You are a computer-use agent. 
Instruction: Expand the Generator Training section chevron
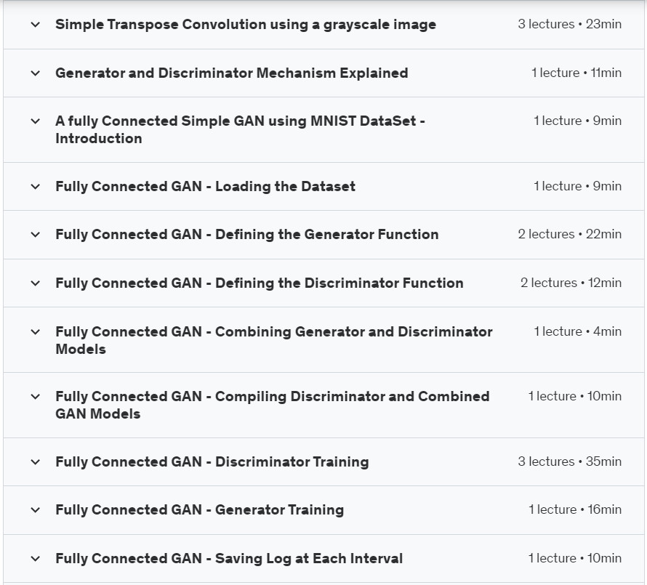[x=36, y=510]
